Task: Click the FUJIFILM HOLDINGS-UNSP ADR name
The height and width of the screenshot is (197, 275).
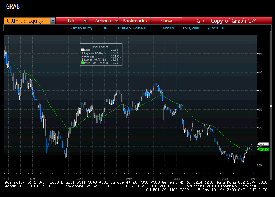Action: pyautogui.click(x=124, y=28)
